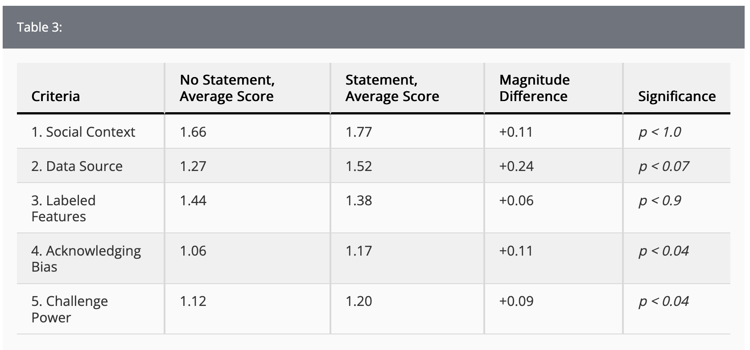Click the 4. Acknowledging Bias cell
Image resolution: width=750 pixels, height=350 pixels.
coord(86,259)
